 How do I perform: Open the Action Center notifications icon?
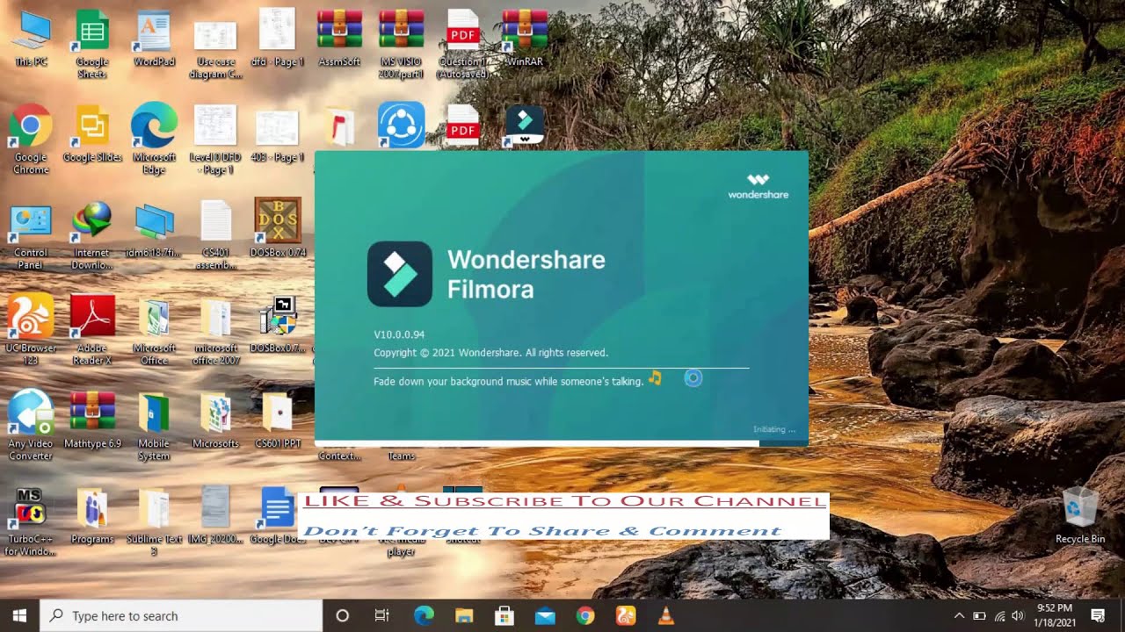click(x=1098, y=615)
